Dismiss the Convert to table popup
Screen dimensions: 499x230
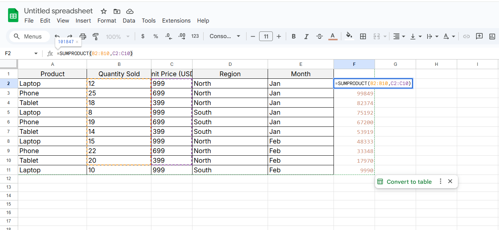[x=450, y=181]
